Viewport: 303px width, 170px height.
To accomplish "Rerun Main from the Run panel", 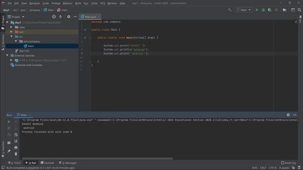I will coord(9,122).
